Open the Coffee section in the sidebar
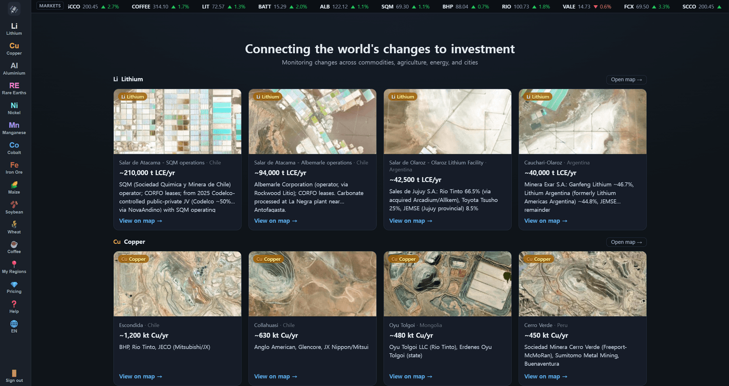The width and height of the screenshot is (729, 386). coord(14,247)
